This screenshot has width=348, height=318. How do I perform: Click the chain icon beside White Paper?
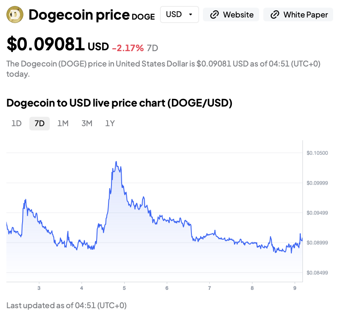pyautogui.click(x=275, y=14)
